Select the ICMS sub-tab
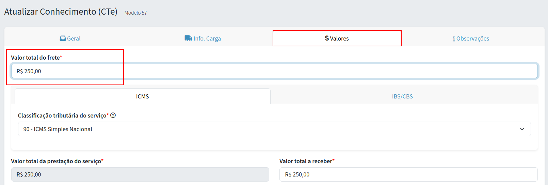The width and height of the screenshot is (548, 185). click(142, 96)
